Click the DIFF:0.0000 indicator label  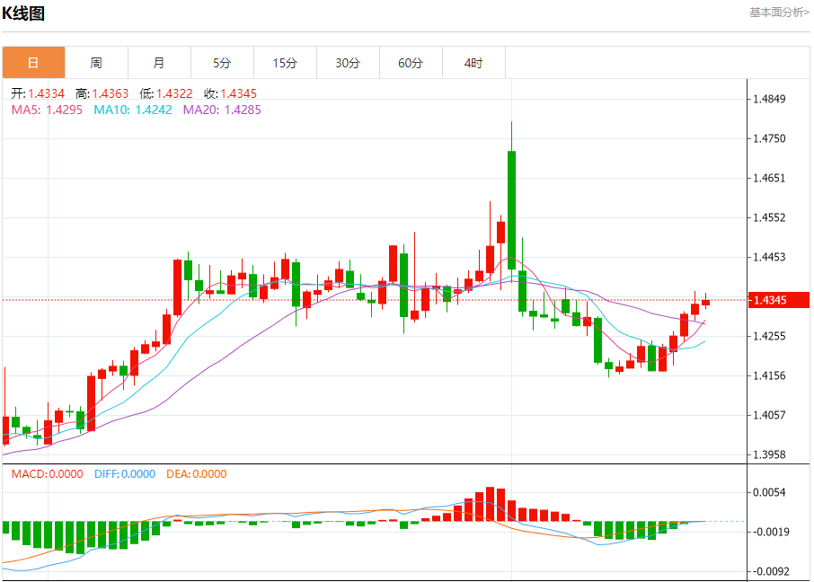[x=125, y=474]
